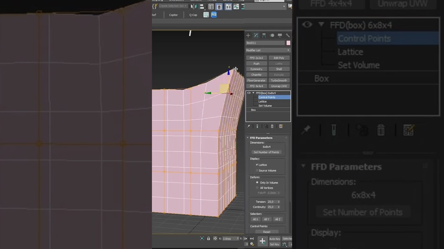Image resolution: width=444 pixels, height=249 pixels.
Task: Toggle the Scene Explorer icon
Action: click(211, 7)
